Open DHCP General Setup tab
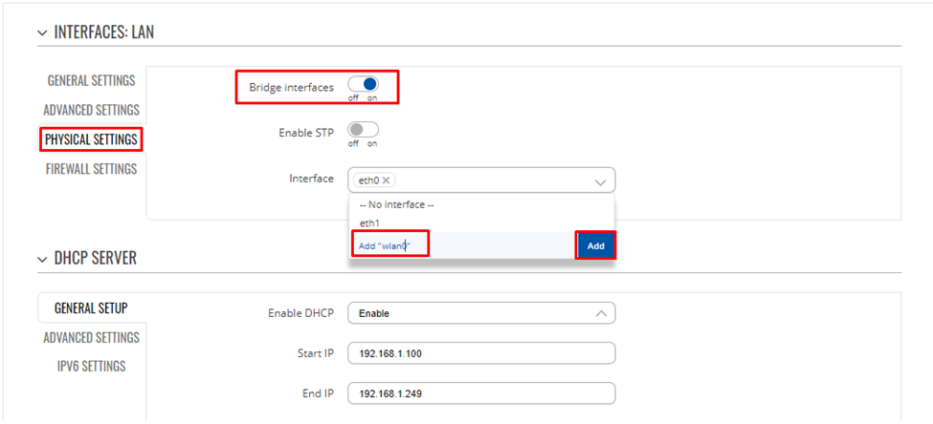Screen dimensions: 933x424 pos(91,308)
